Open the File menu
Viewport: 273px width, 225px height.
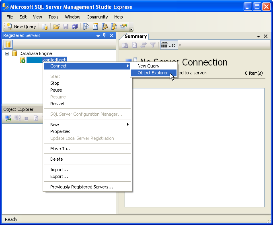tap(10, 17)
